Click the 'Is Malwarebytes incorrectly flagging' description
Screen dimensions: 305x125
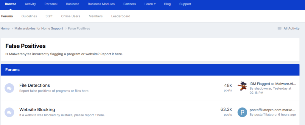64,54
